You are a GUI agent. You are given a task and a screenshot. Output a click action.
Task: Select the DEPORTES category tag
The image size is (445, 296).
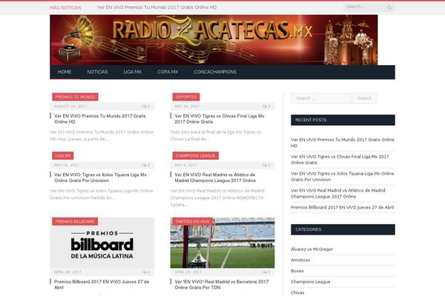point(186,97)
